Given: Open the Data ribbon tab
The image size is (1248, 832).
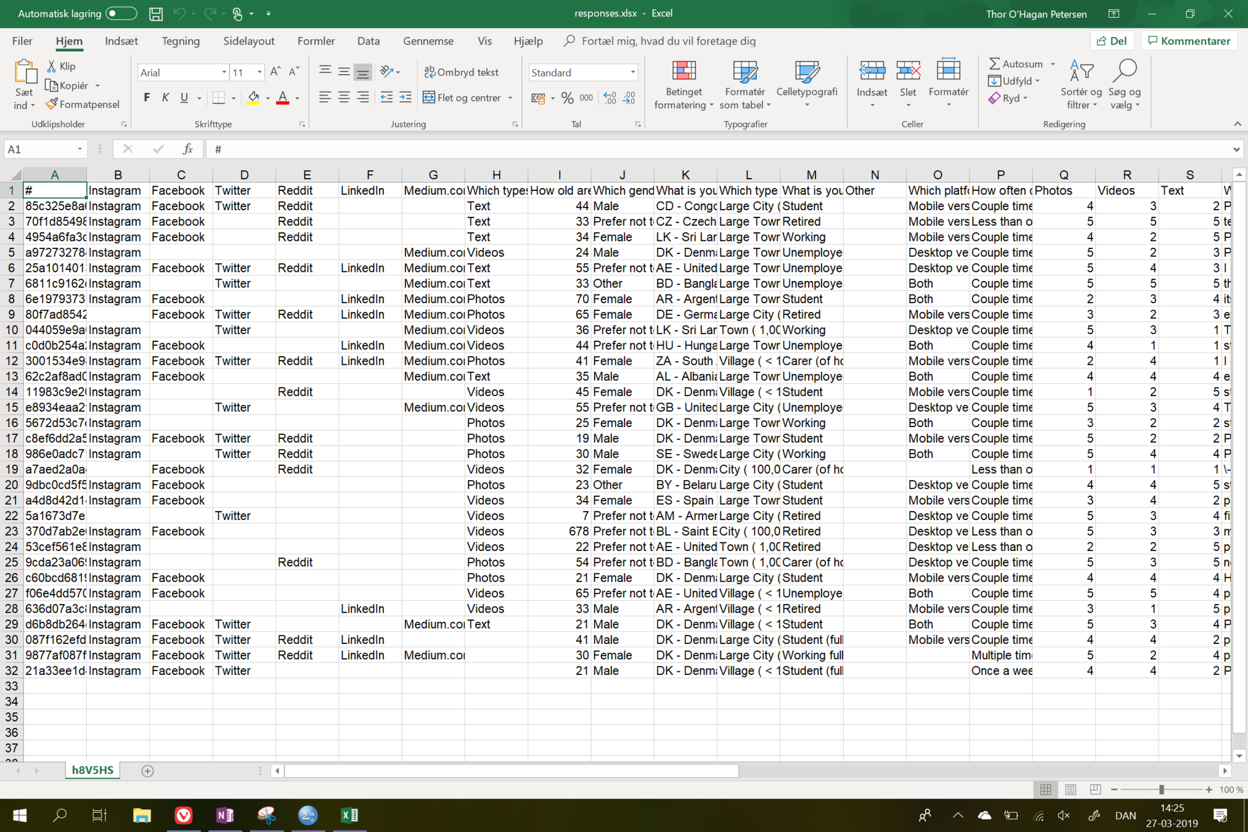Looking at the screenshot, I should click(368, 41).
